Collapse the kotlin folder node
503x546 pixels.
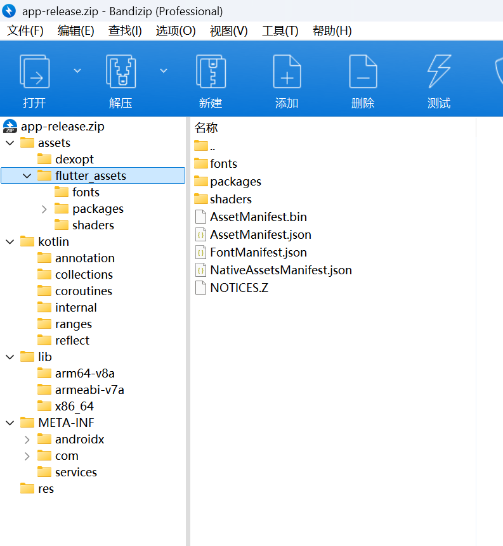[x=10, y=242]
